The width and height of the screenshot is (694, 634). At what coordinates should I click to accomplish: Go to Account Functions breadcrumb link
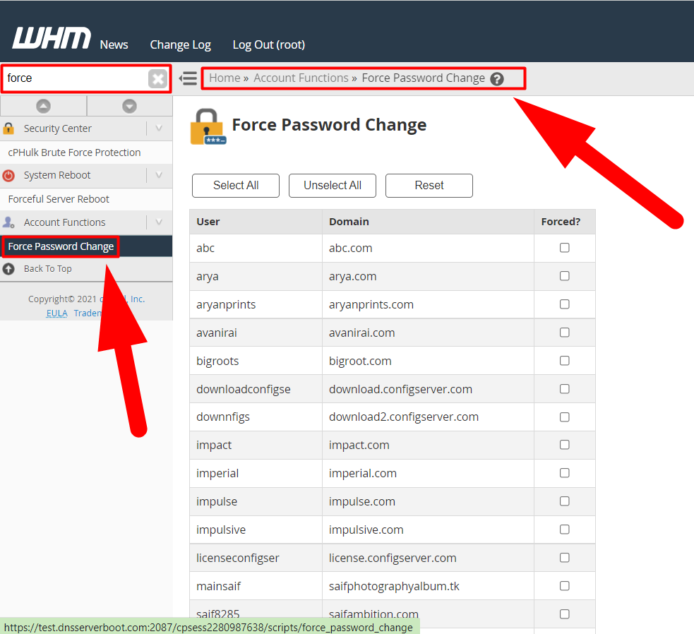[x=301, y=78]
